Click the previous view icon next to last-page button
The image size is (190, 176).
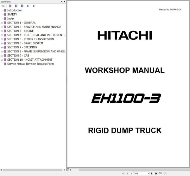tap(161, 173)
